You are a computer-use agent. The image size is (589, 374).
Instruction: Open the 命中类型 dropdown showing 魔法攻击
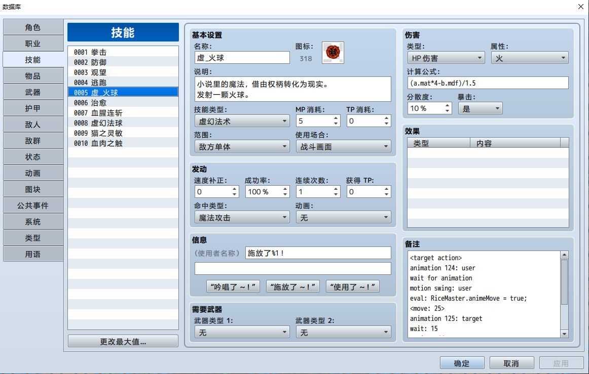pyautogui.click(x=242, y=217)
